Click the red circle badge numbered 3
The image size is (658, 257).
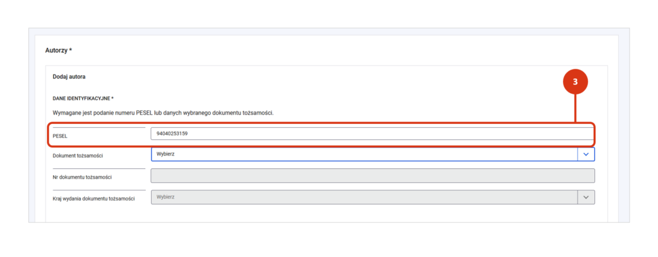click(575, 82)
